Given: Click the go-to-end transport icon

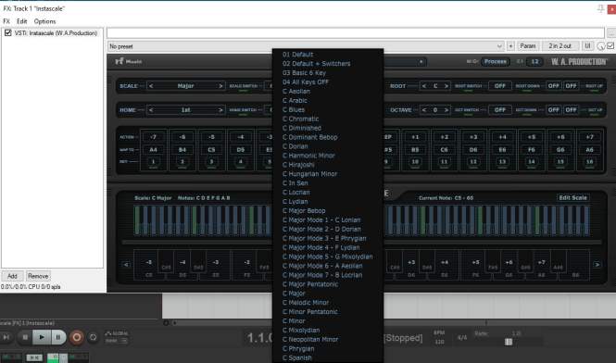Looking at the screenshot, I should tap(6, 337).
